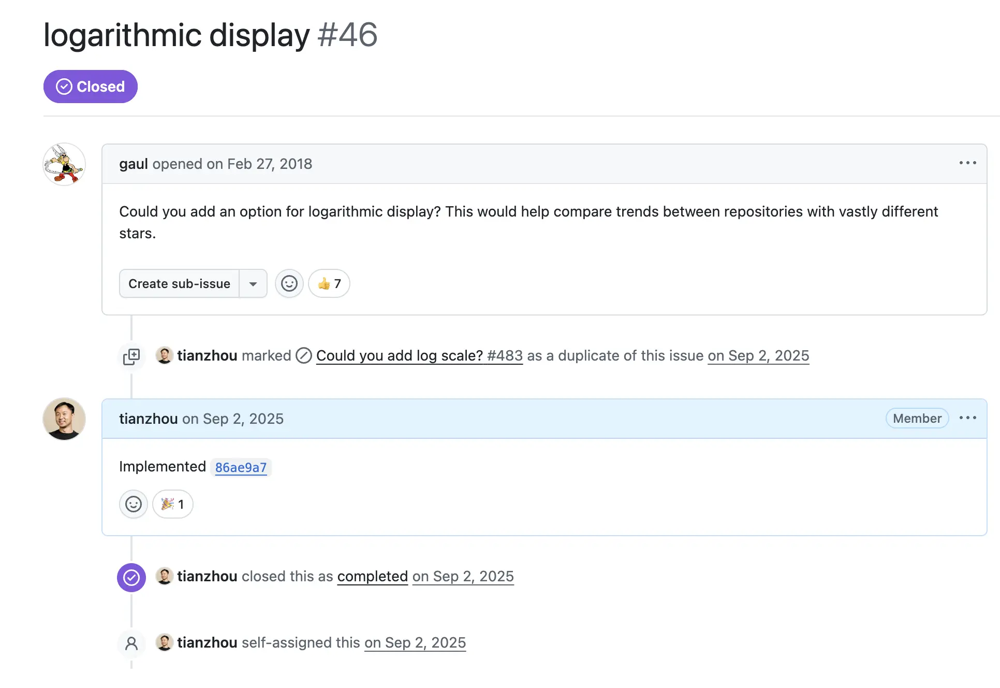
Task: Click tianzhou's large profile avatar
Action: (64, 419)
